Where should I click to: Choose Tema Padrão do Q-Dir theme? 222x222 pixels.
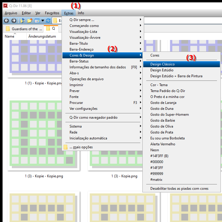(x=182, y=91)
